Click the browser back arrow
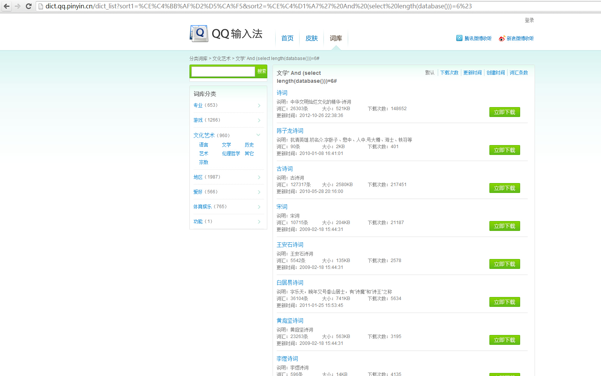The height and width of the screenshot is (376, 601). pyautogui.click(x=6, y=6)
